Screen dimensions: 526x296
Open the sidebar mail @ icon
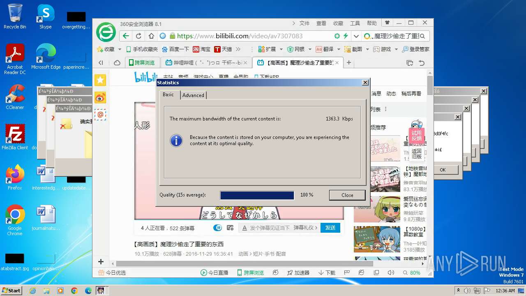click(x=100, y=115)
